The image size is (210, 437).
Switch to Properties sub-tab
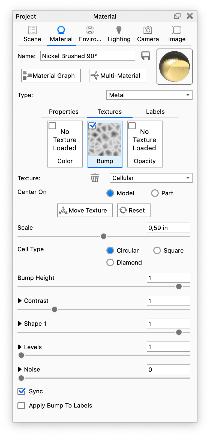click(x=64, y=112)
